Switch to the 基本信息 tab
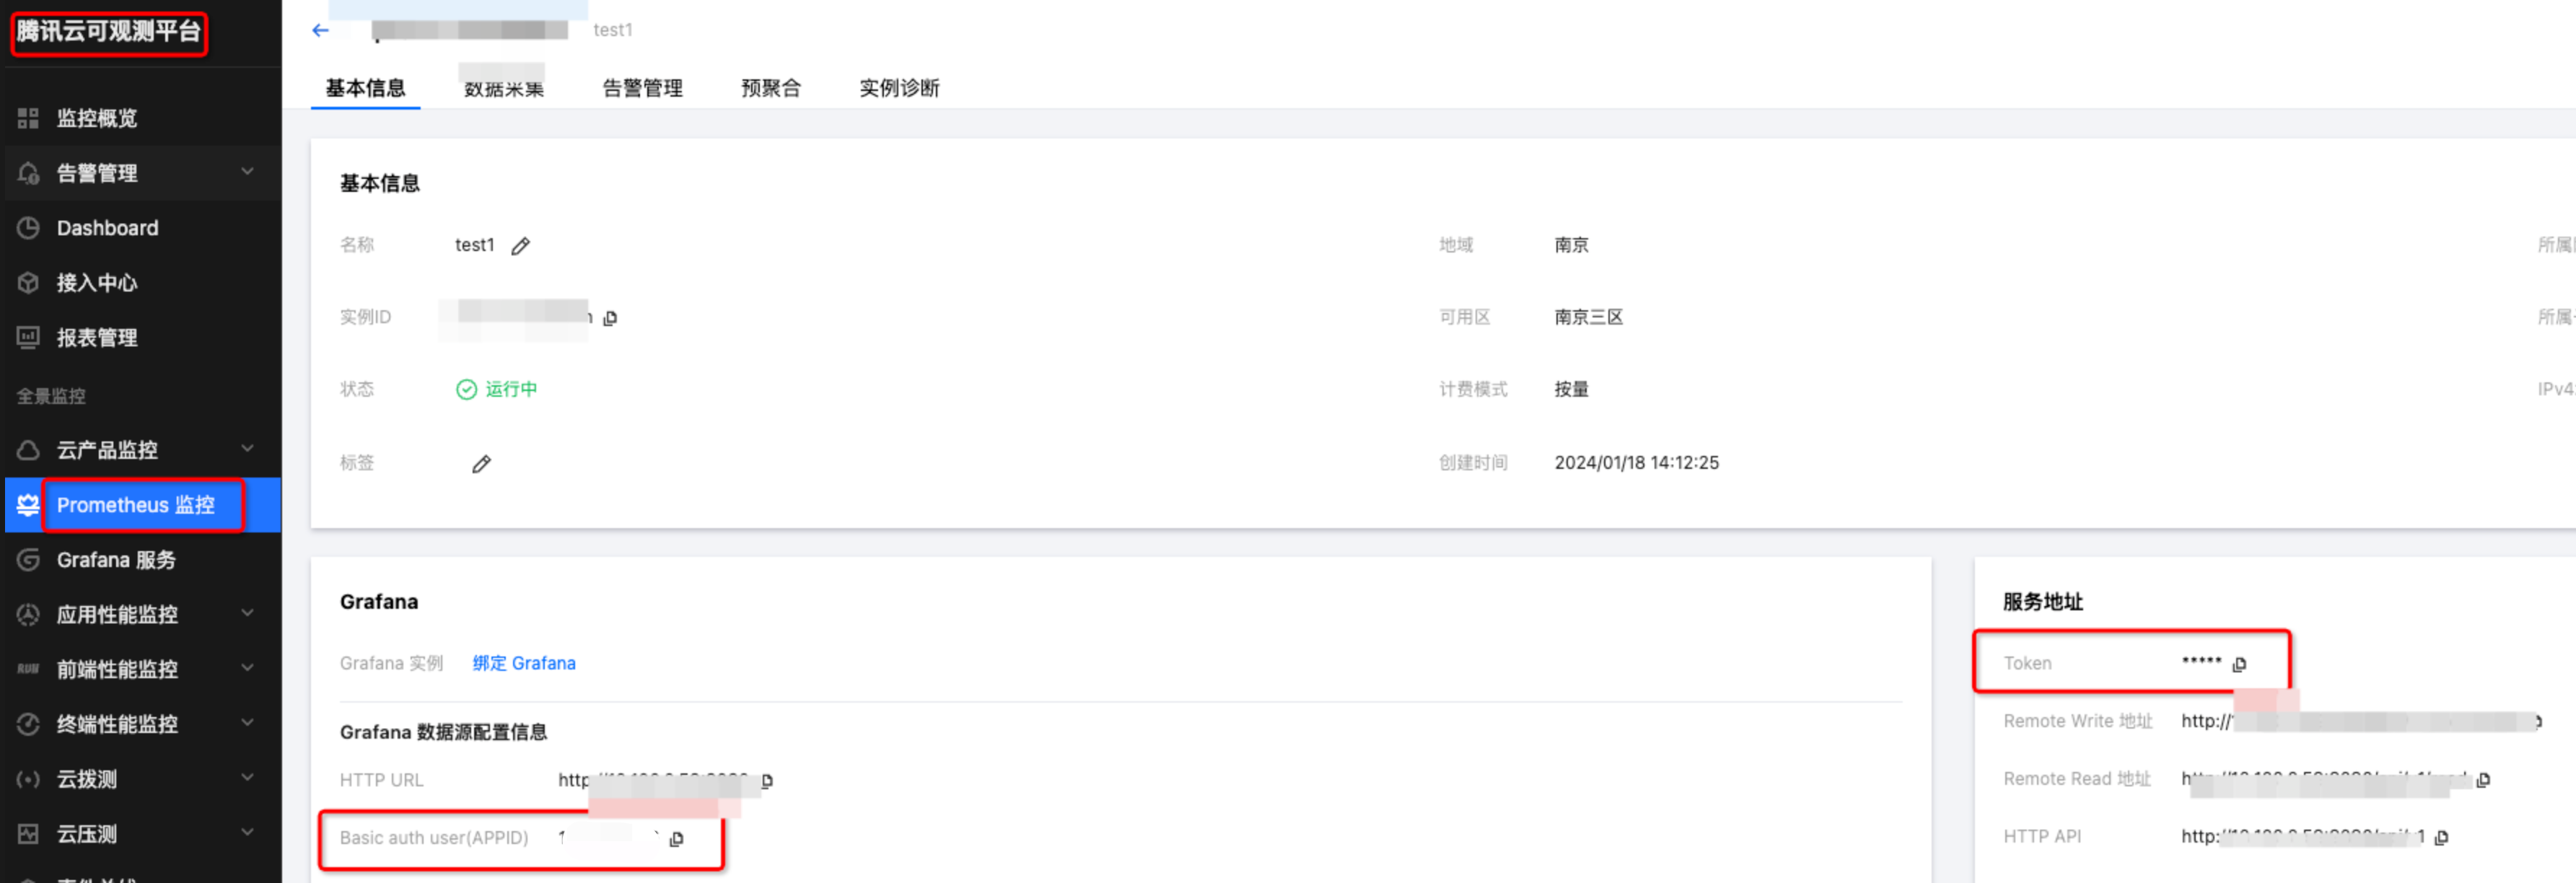The image size is (2576, 883). coord(365,88)
